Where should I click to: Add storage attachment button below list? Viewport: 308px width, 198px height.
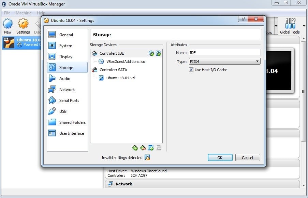click(151, 148)
